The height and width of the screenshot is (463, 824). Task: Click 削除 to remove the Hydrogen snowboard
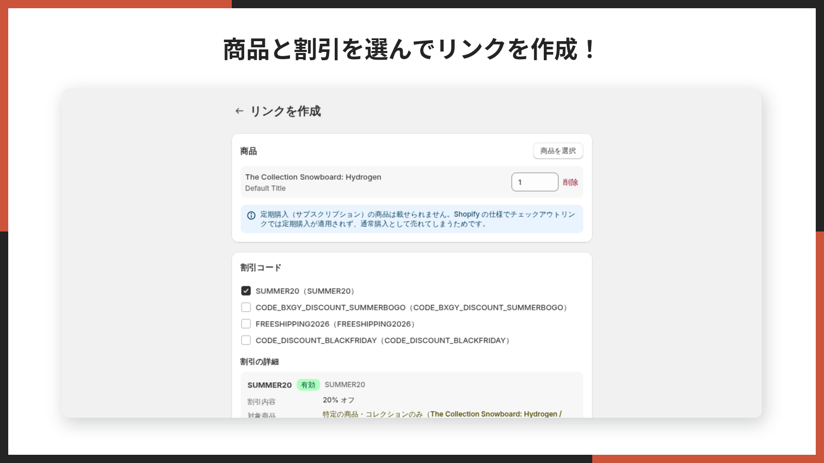tap(570, 182)
